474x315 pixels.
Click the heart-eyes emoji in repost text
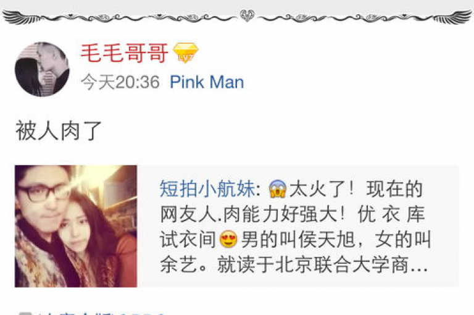click(x=228, y=240)
